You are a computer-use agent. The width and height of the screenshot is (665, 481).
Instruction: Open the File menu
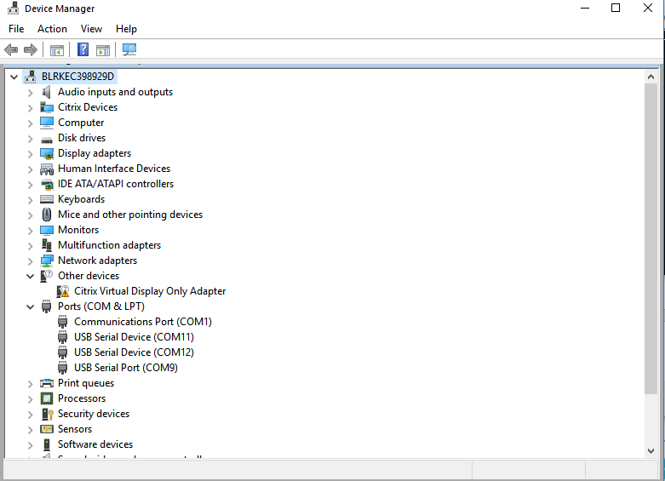coord(16,29)
